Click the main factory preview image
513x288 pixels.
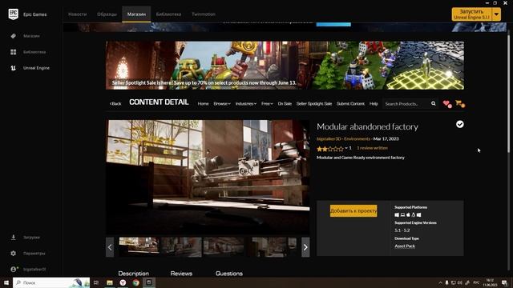point(208,177)
